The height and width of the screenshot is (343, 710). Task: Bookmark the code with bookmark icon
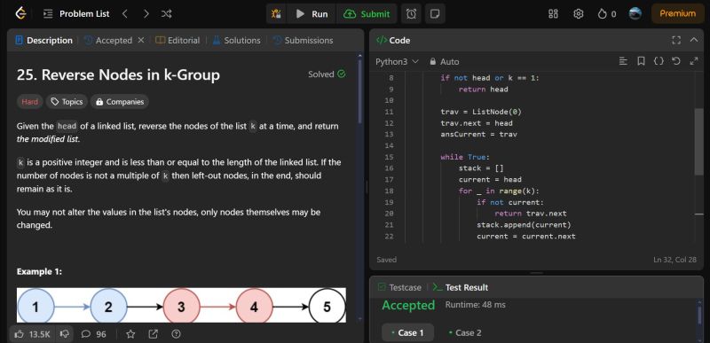tap(641, 61)
